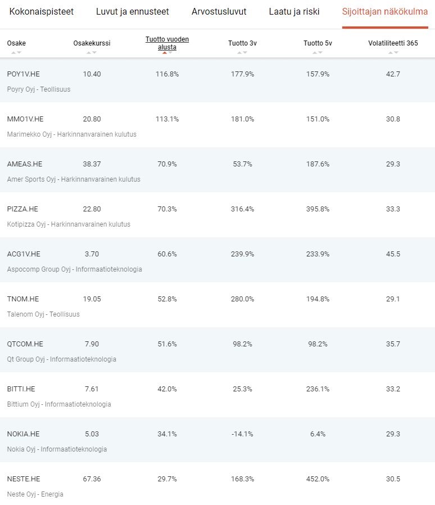Click red sort arrow under Tuotto vuoden alusta

pyautogui.click(x=165, y=53)
